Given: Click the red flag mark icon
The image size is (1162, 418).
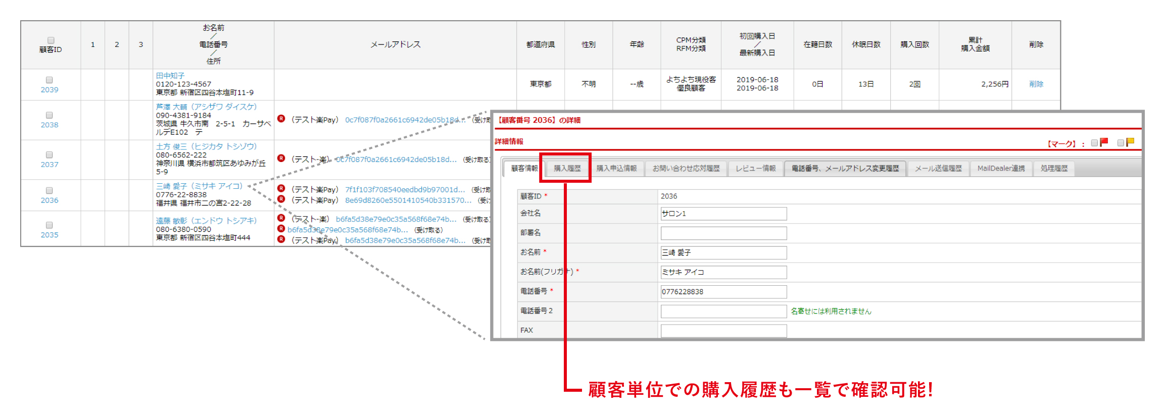Looking at the screenshot, I should (x=1104, y=142).
